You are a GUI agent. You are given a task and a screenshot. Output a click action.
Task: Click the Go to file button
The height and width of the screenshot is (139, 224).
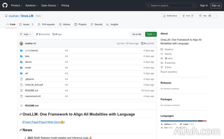(x=137, y=34)
